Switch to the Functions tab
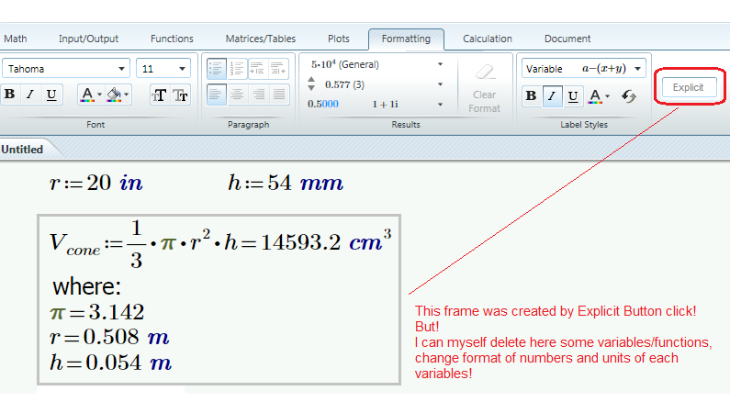 click(172, 39)
